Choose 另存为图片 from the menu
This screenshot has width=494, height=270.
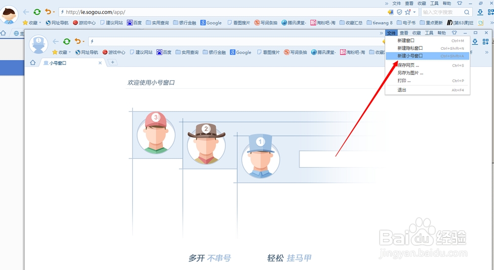point(427,73)
